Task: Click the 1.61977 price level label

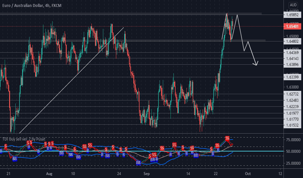Action: [x=292, y=113]
